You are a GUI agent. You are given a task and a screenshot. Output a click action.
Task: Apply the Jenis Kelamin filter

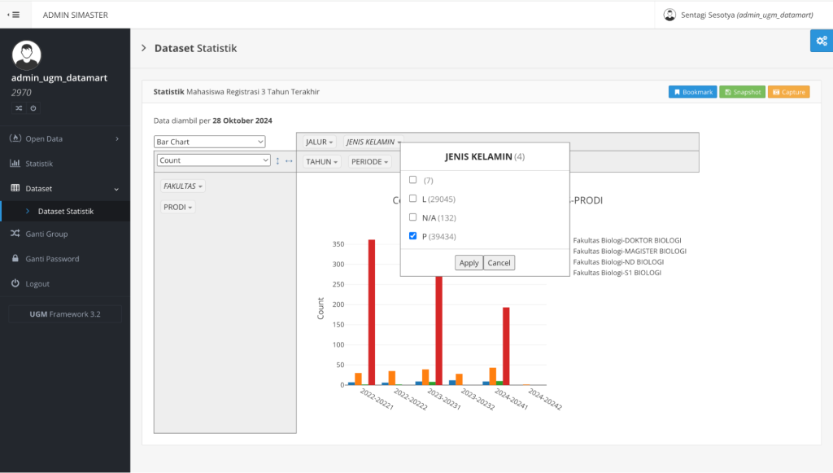pyautogui.click(x=469, y=263)
